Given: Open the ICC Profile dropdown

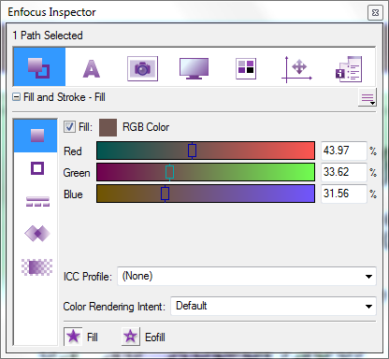Looking at the screenshot, I should coord(247,276).
